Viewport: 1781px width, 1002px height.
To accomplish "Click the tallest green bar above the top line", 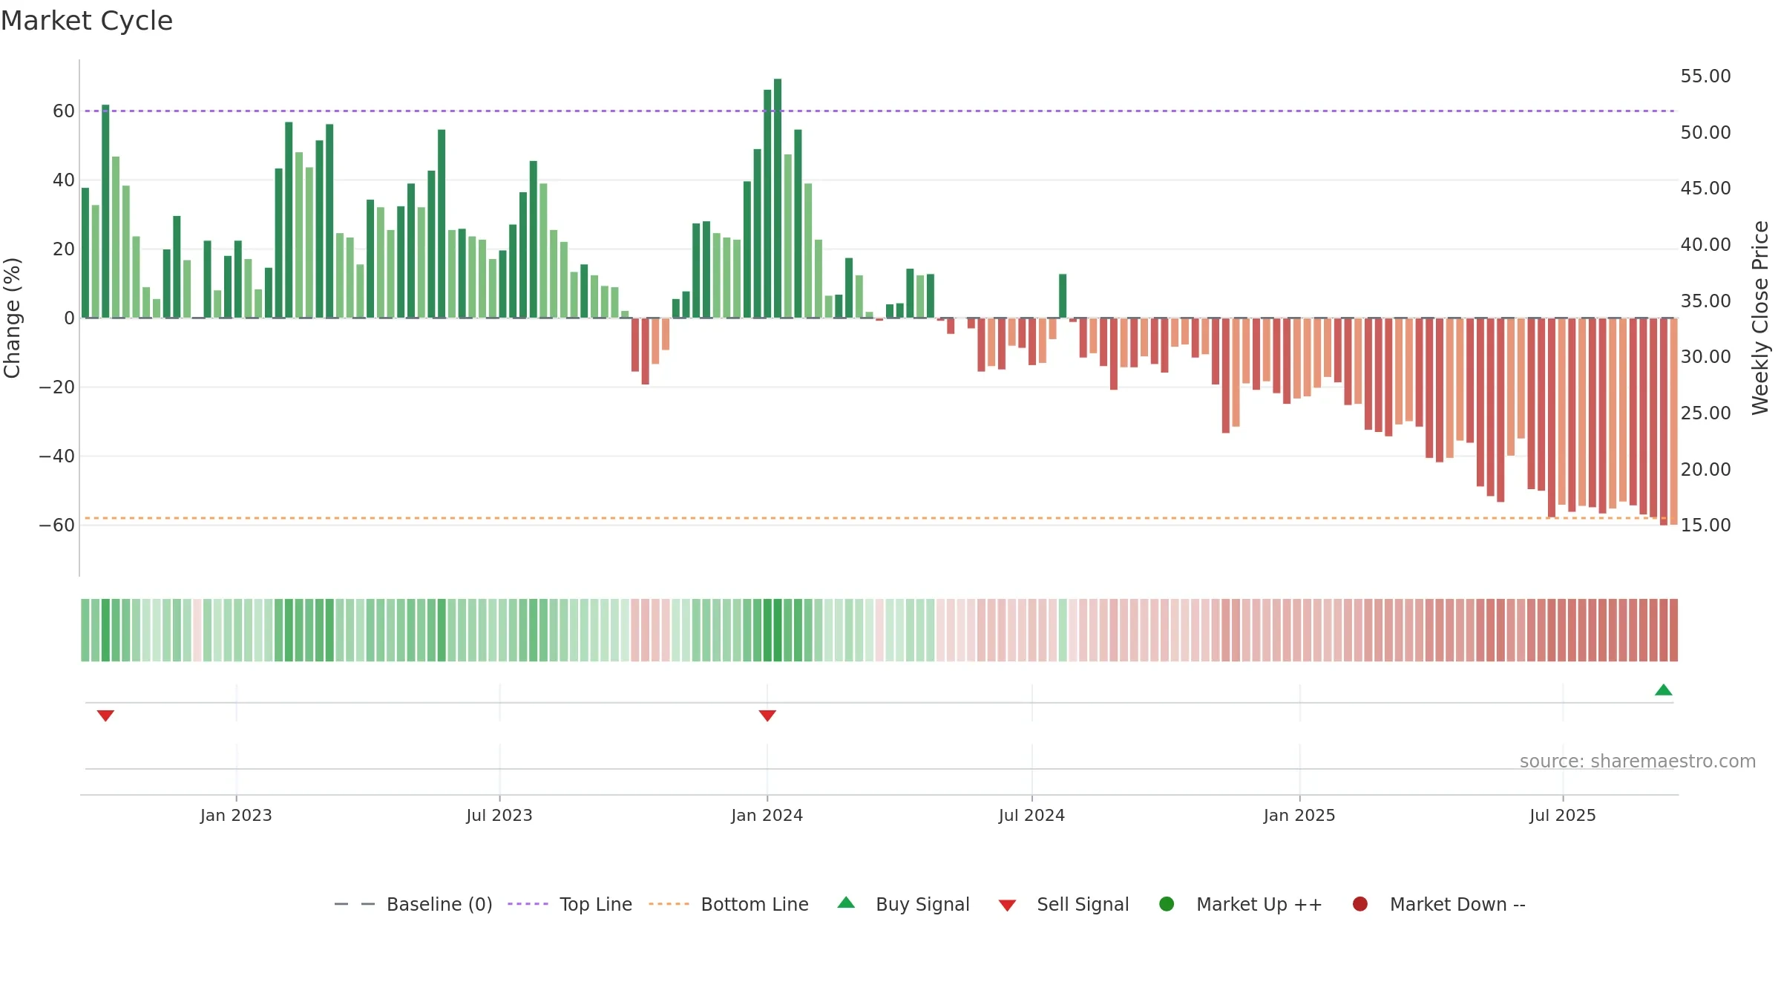I will (x=778, y=198).
